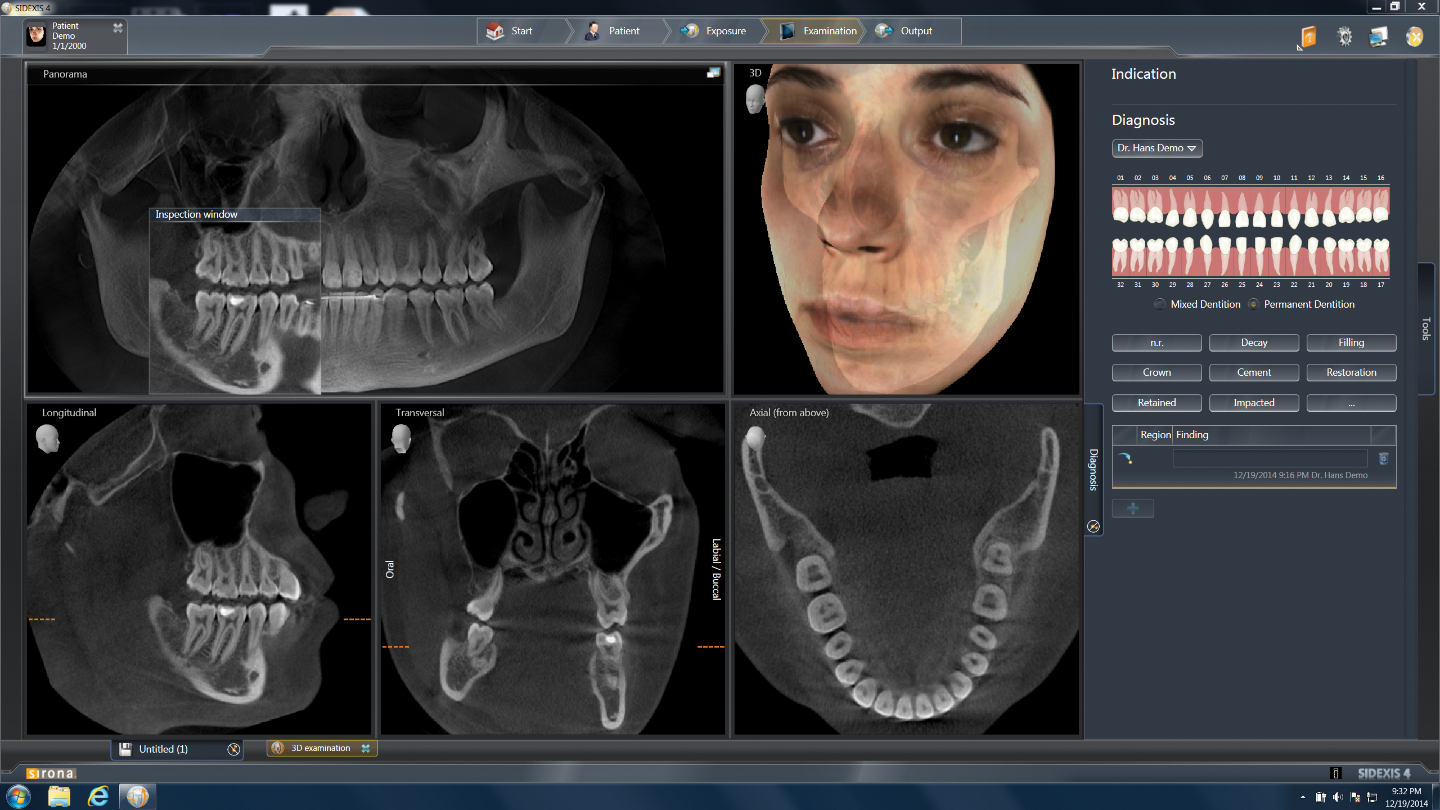This screenshot has height=810, width=1440.
Task: Delete the finding entry with trash icon
Action: point(1383,458)
